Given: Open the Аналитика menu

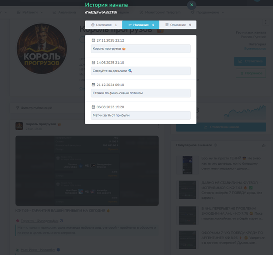Looking at the screenshot, I should (x=64, y=12).
